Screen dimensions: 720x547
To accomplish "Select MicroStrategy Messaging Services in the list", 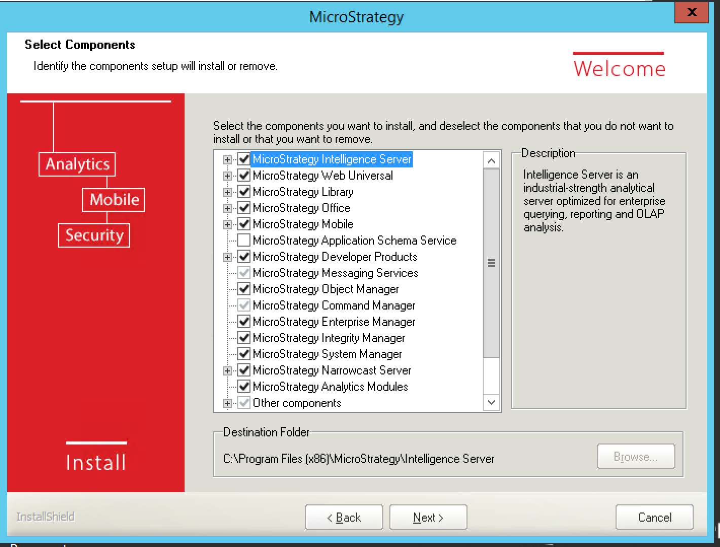I will [335, 273].
